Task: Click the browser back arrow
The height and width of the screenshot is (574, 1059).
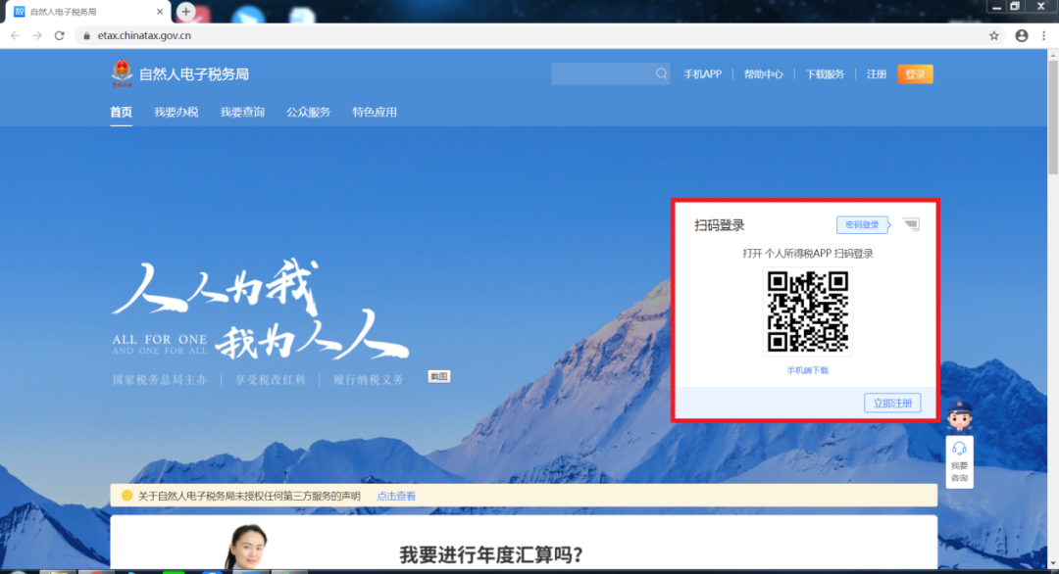Action: (x=15, y=35)
